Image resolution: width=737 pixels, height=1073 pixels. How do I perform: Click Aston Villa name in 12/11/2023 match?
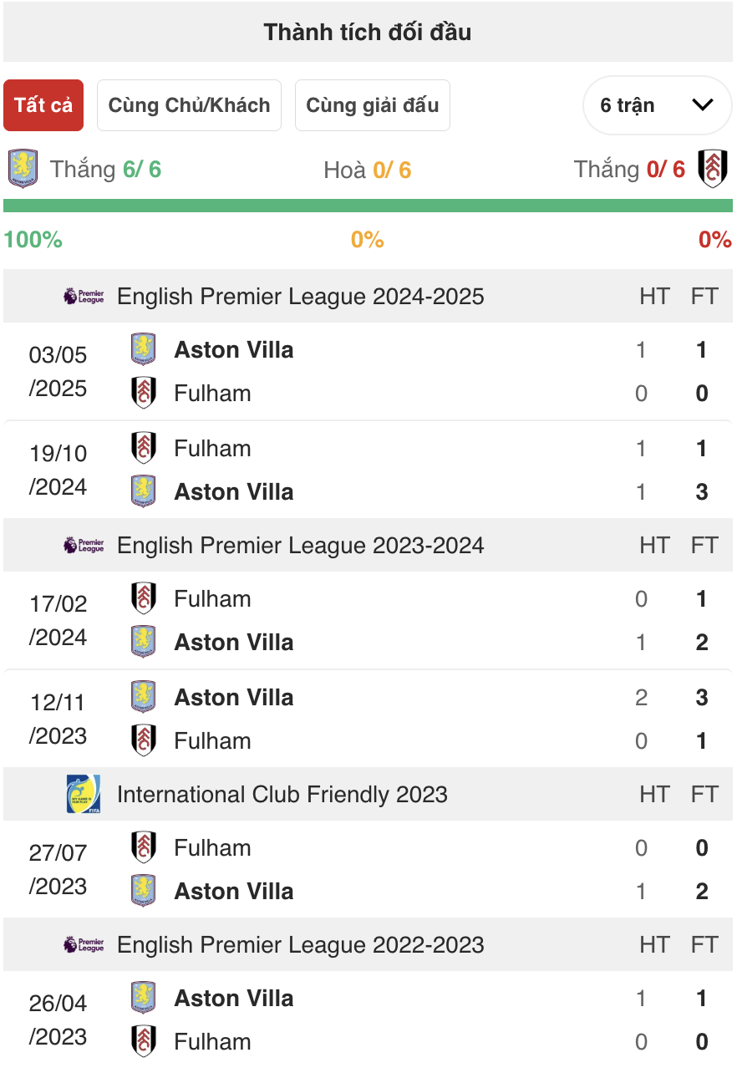(234, 697)
